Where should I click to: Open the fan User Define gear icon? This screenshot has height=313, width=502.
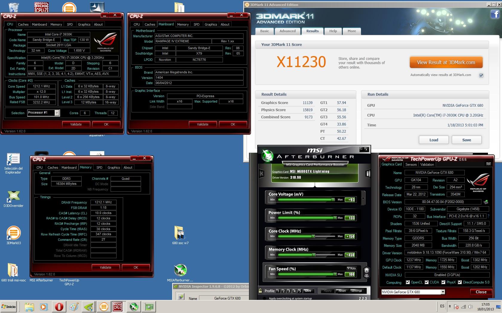(x=366, y=272)
